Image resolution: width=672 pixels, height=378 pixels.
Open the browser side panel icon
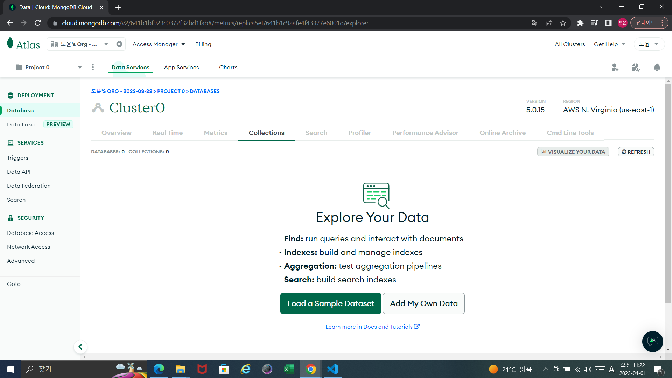point(608,23)
